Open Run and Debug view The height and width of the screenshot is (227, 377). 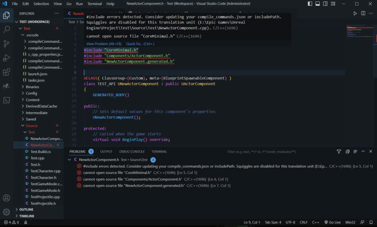(6, 58)
